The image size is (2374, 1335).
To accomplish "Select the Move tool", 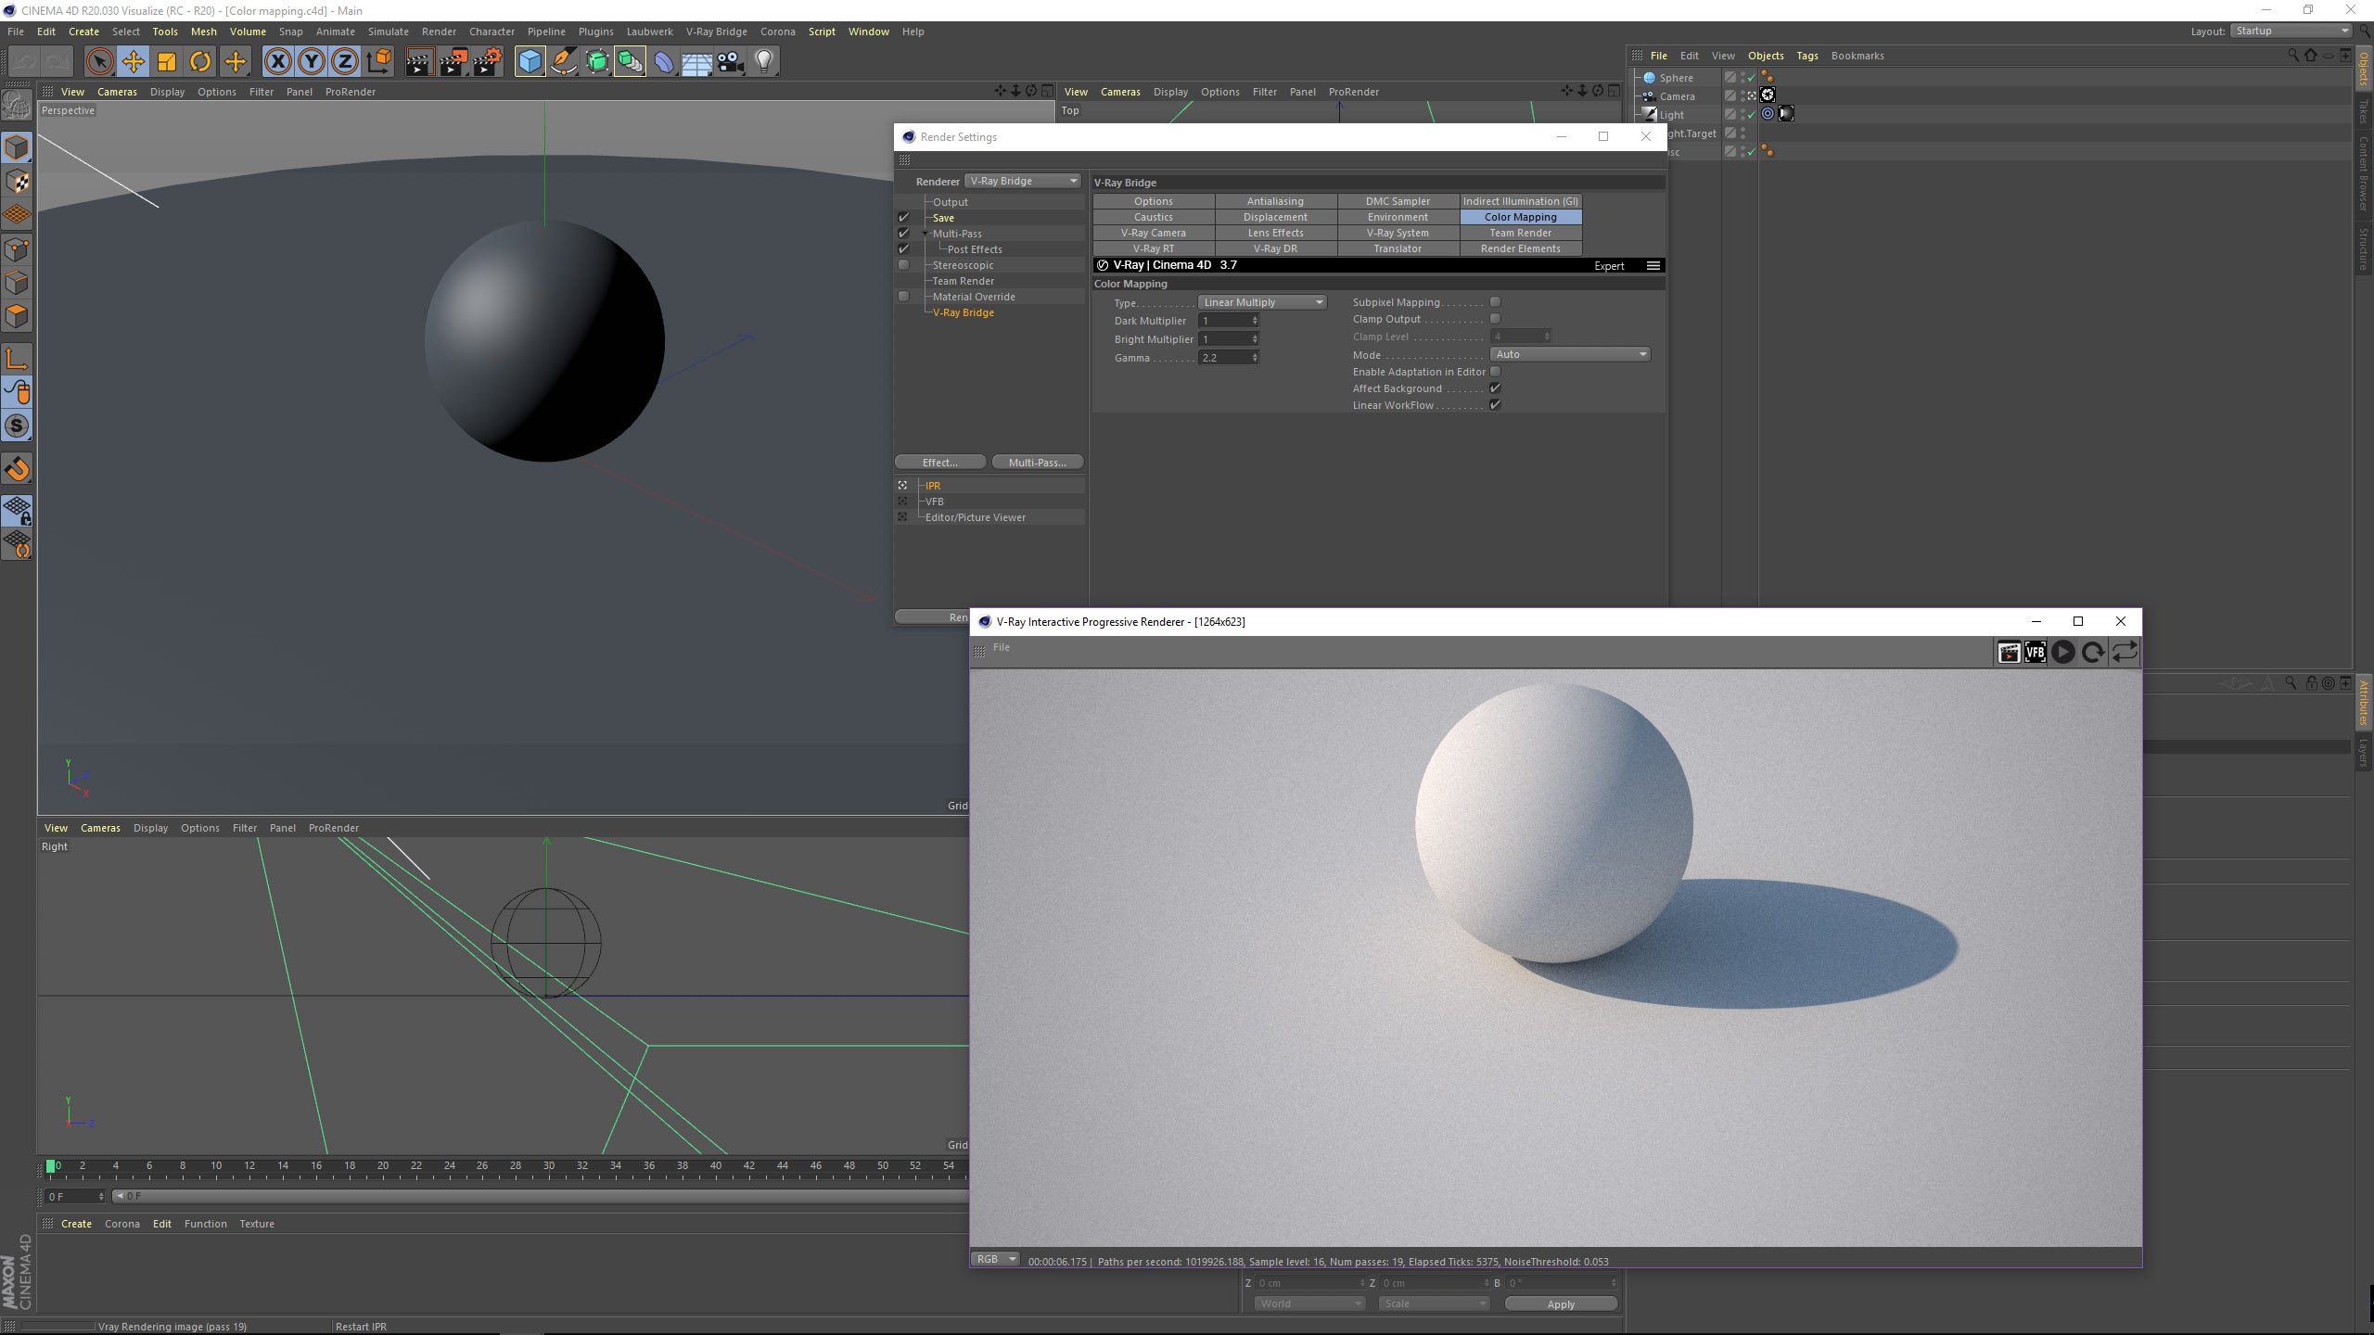I will [133, 62].
